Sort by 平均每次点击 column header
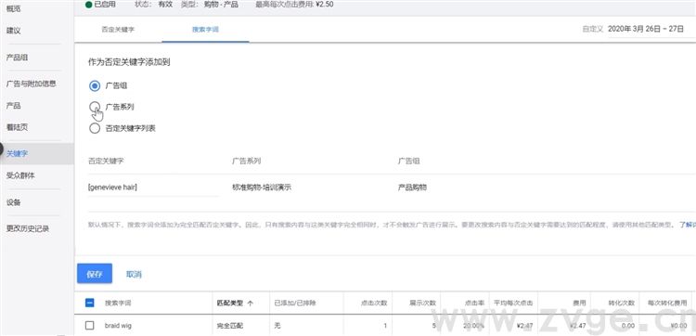Image resolution: width=696 pixels, height=336 pixels. (x=513, y=304)
